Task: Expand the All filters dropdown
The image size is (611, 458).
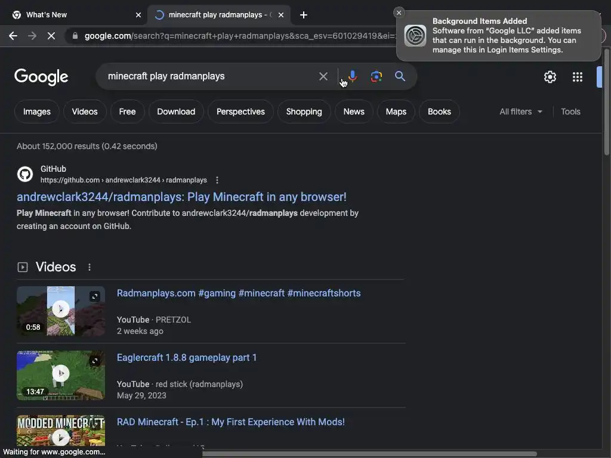Action: [521, 112]
